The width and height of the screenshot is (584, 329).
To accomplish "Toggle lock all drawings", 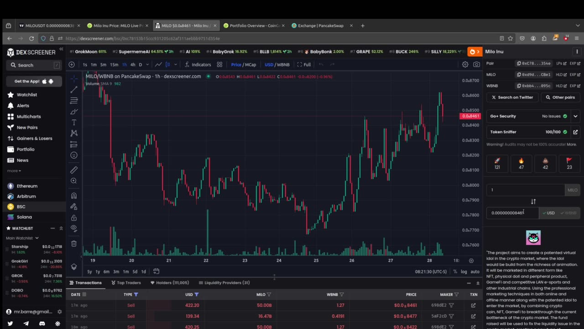I will coord(74,218).
